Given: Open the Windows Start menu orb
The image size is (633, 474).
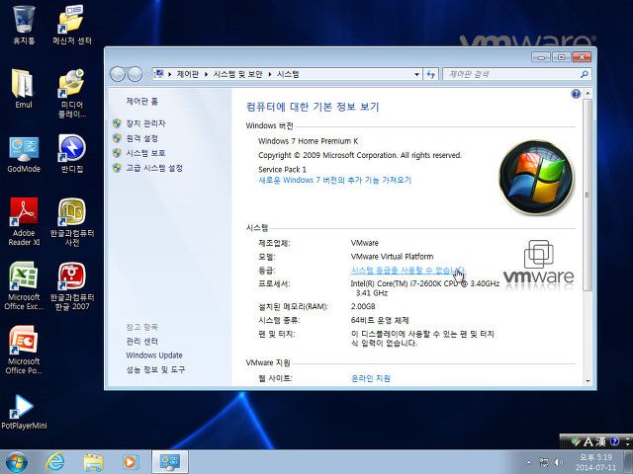Looking at the screenshot, I should coord(17,462).
